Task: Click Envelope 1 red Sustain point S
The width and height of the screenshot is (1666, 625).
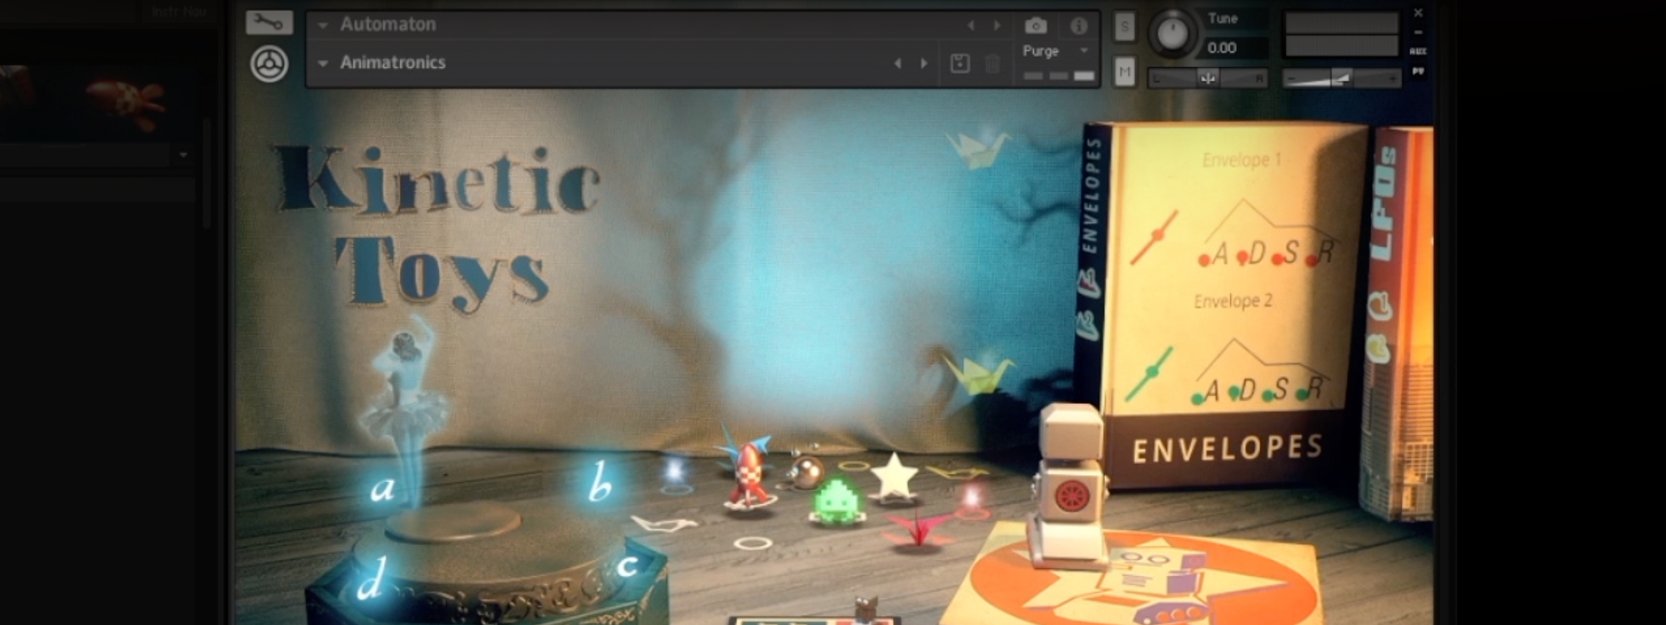Action: (x=1277, y=259)
